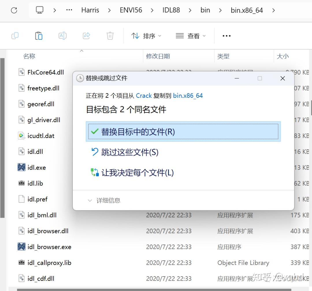This screenshot has width=312, height=291.
Task: Open idl.exe by clicking its icon
Action: (21, 167)
